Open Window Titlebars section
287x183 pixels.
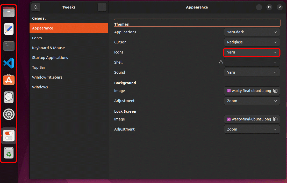69,77
